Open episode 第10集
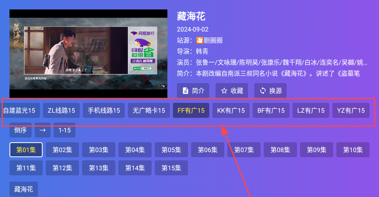Viewport: 379px width, 197px height. point(353,150)
